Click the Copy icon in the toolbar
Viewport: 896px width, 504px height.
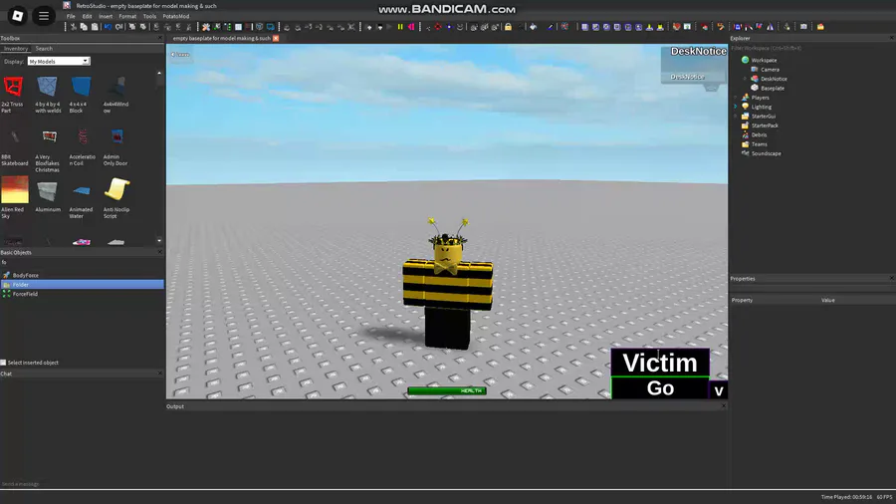coord(84,27)
